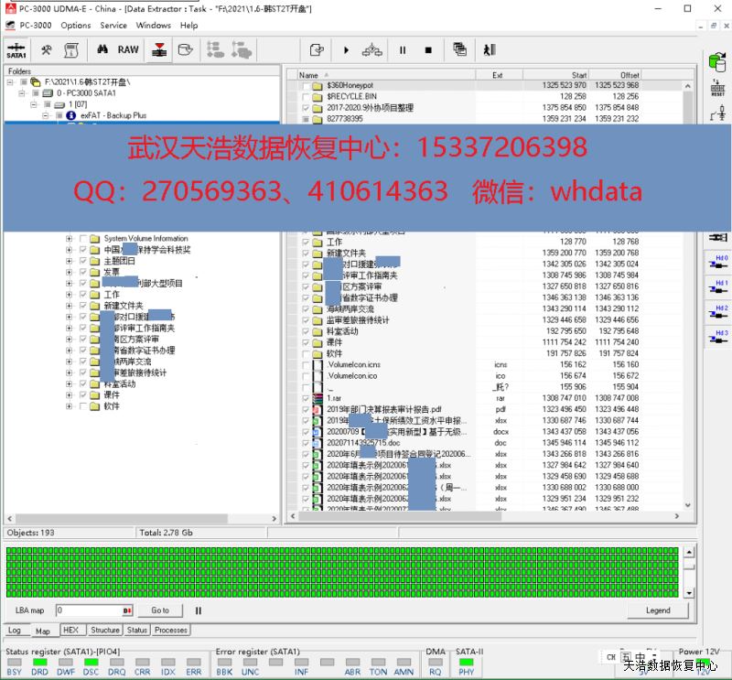Pause the task using toolbar pause icon
The image size is (732, 680).
click(402, 49)
